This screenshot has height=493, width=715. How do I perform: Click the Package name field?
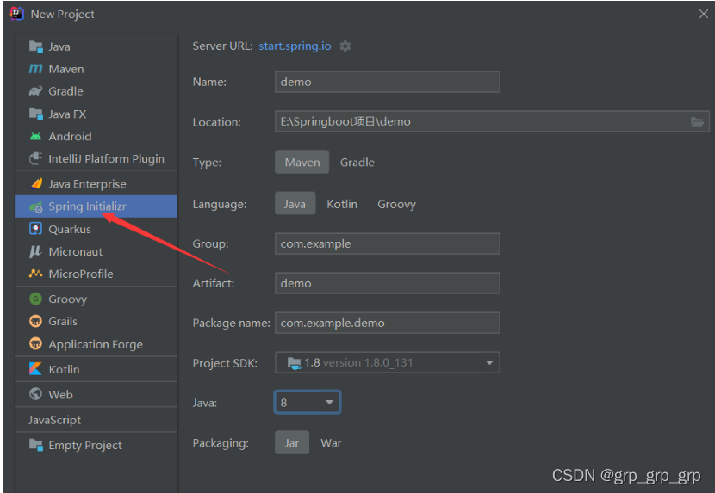coord(387,323)
